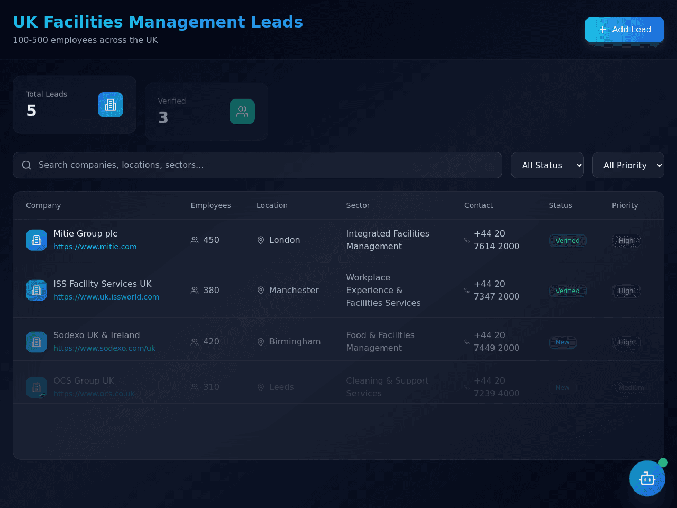This screenshot has height=508, width=677.
Task: Click phone icon beside +44 20 7449 2000
Action: tap(467, 342)
